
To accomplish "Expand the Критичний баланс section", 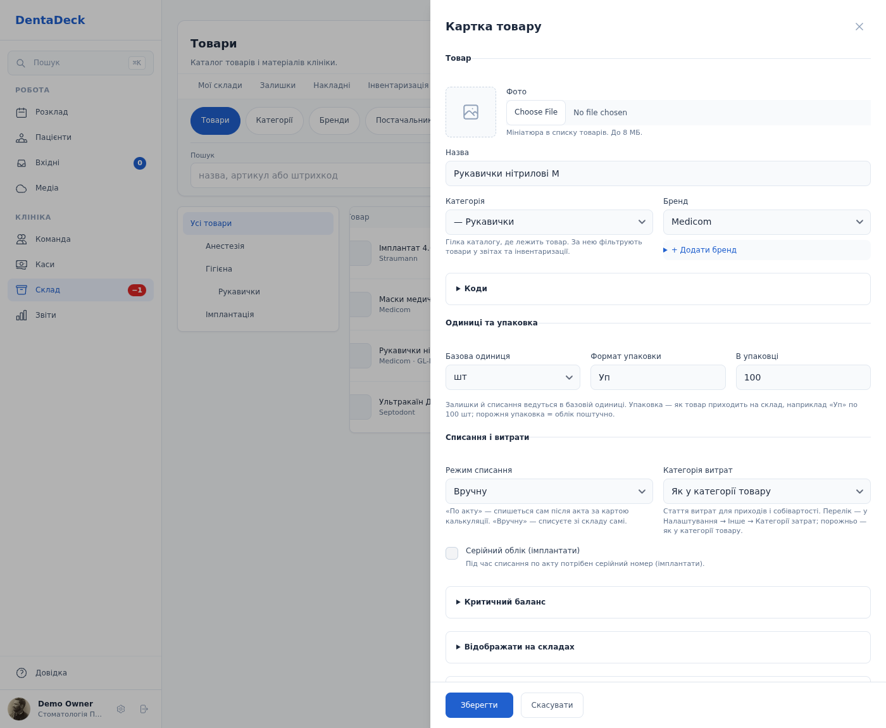I will pos(658,602).
